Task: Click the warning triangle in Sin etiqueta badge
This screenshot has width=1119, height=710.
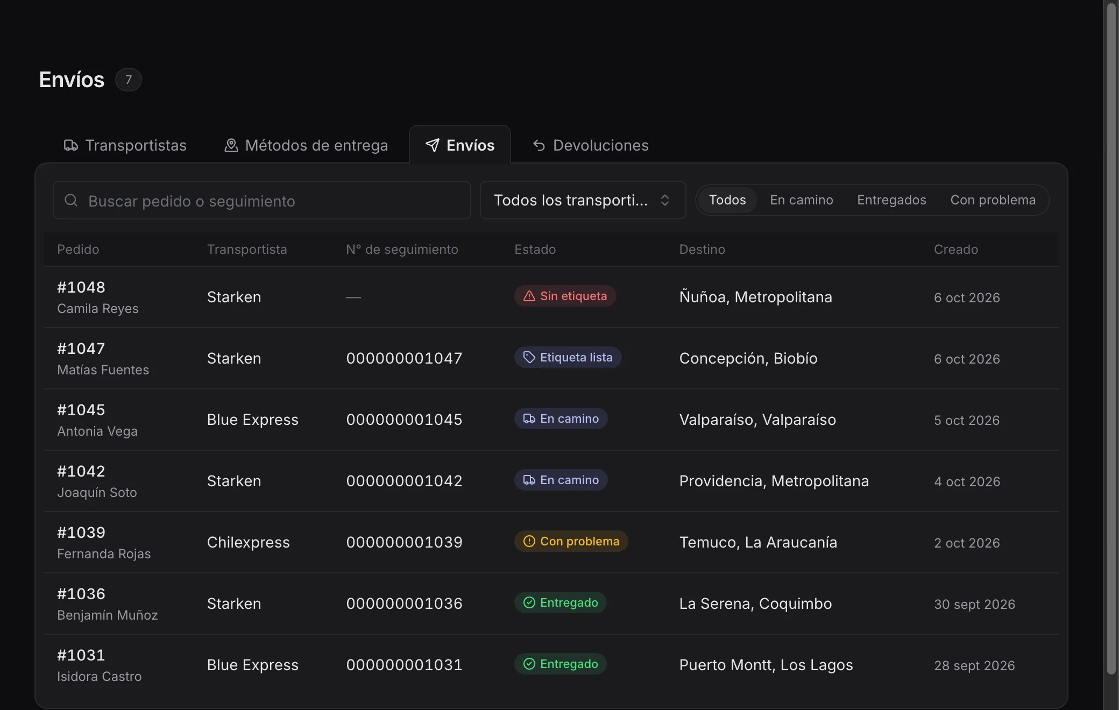Action: pyautogui.click(x=529, y=296)
